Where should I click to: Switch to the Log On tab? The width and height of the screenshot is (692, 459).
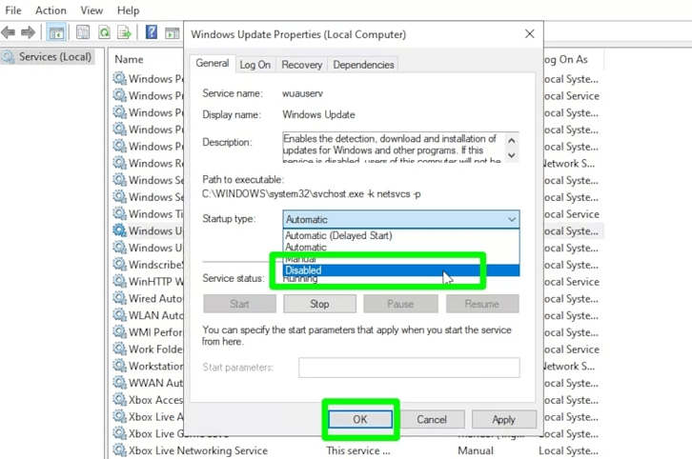255,65
